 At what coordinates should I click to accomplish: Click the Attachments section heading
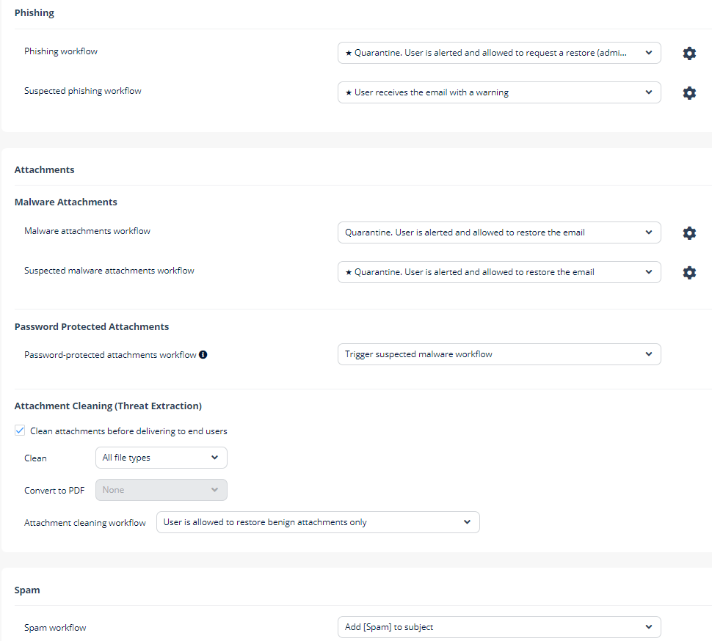click(44, 169)
